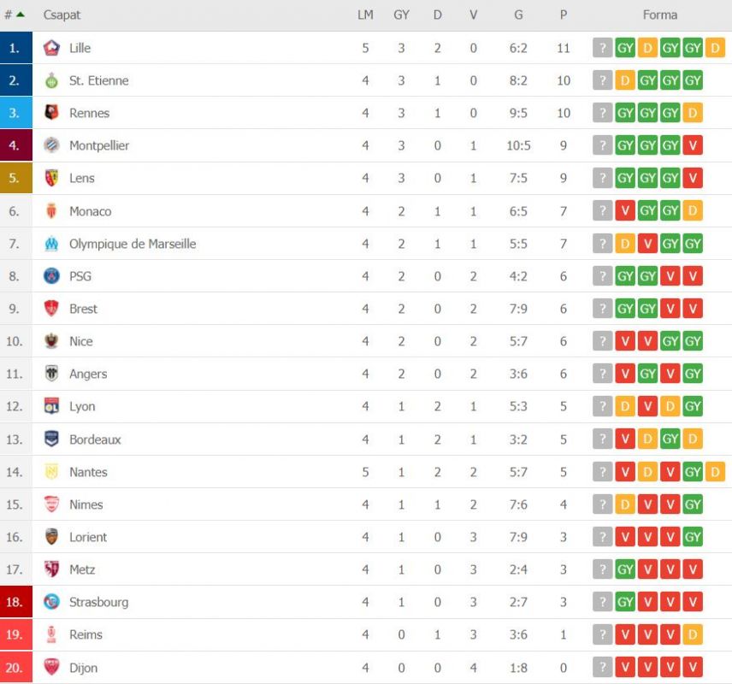Select the Nantes yellow badge icon
The height and width of the screenshot is (684, 732).
[51, 472]
